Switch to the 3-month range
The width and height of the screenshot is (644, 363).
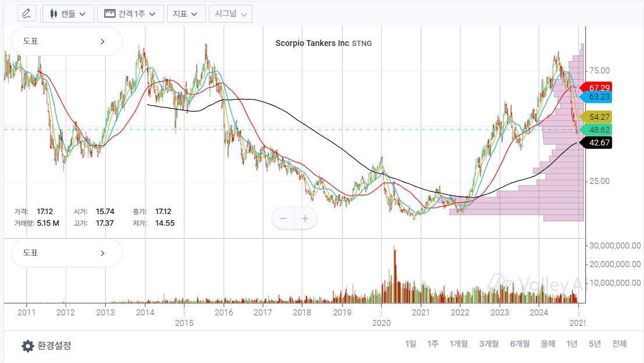tap(489, 344)
